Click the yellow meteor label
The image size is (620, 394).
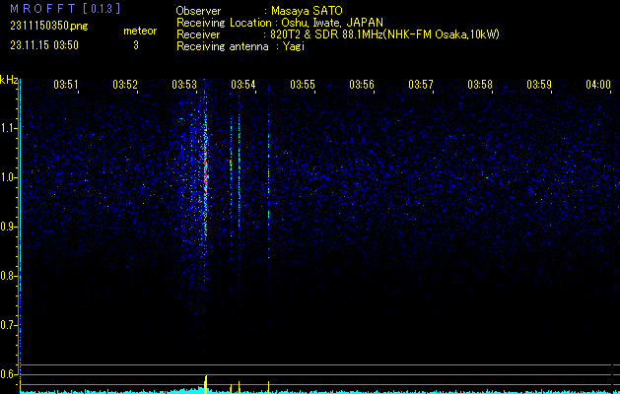click(139, 31)
